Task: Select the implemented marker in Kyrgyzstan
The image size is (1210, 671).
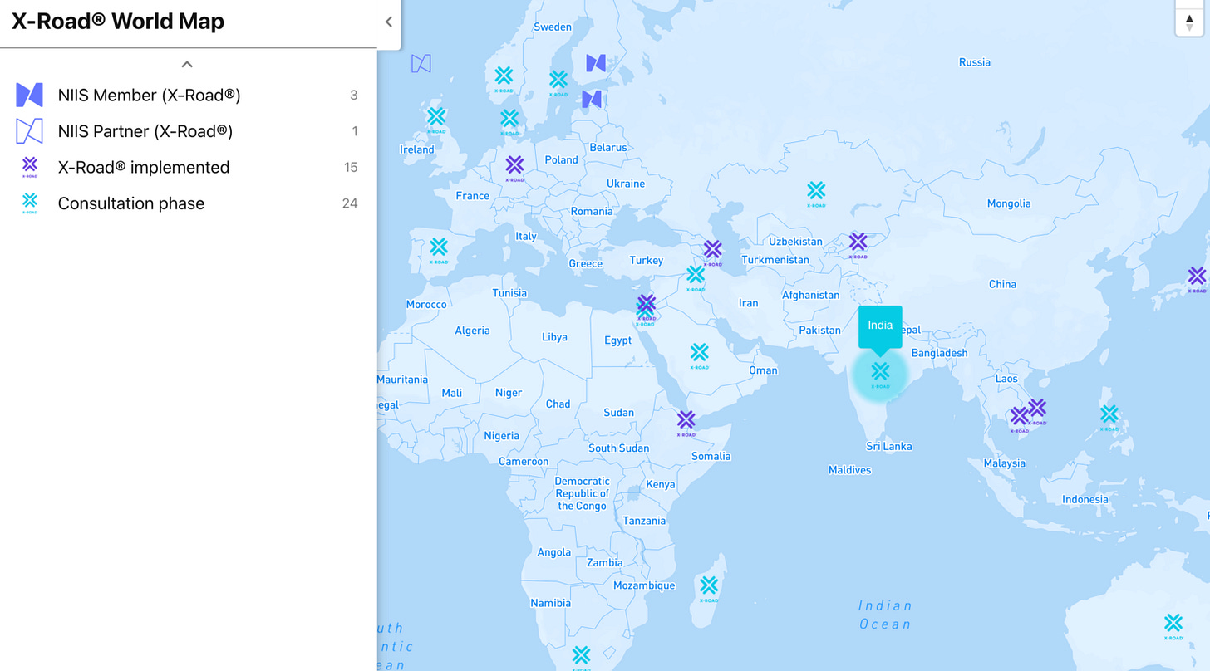Action: pos(858,245)
